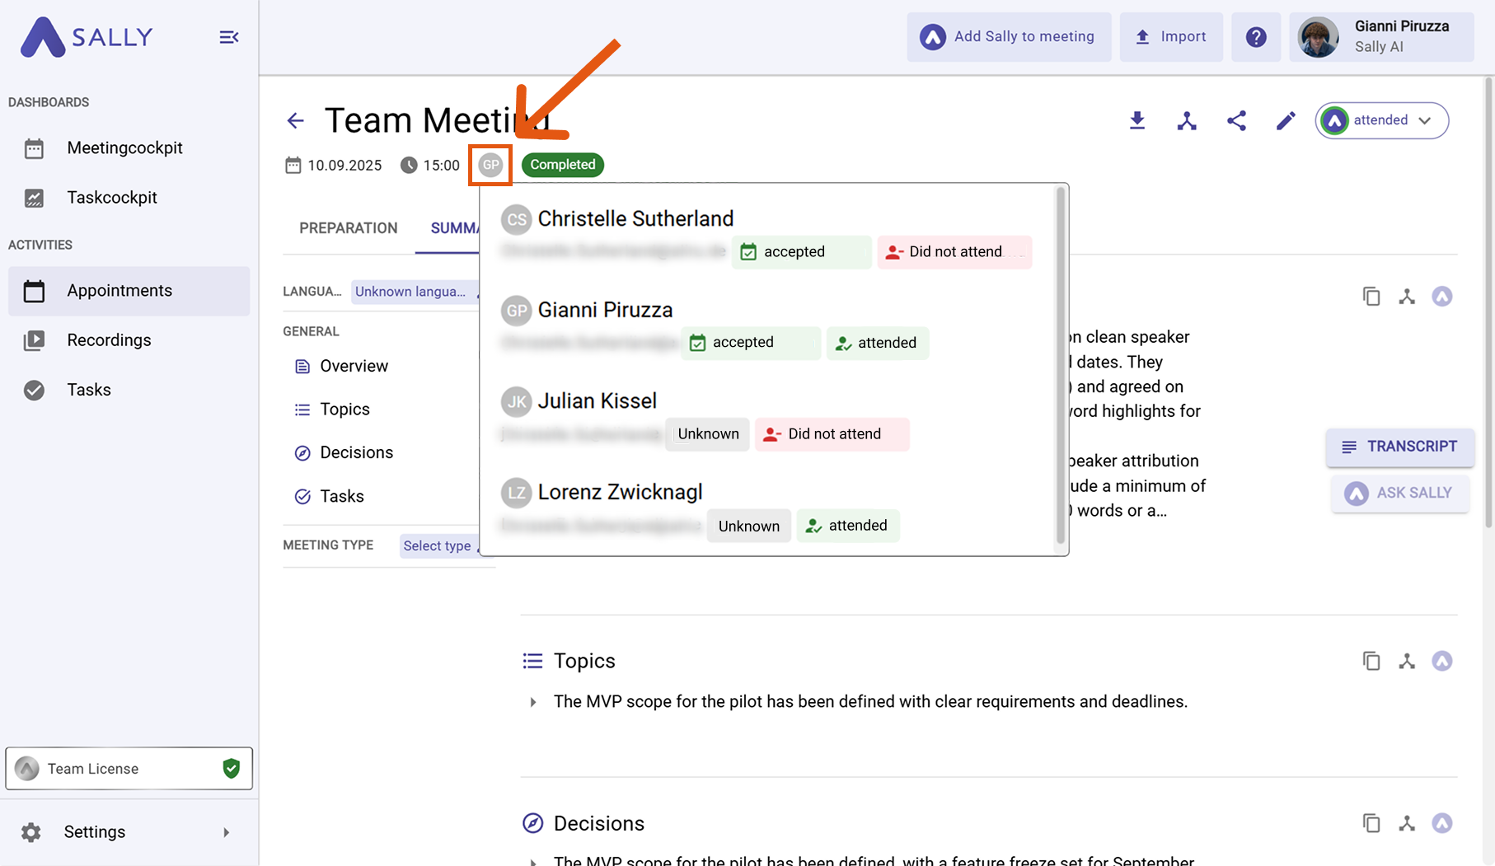Click the back arrow beside Team Meeting

tap(295, 120)
